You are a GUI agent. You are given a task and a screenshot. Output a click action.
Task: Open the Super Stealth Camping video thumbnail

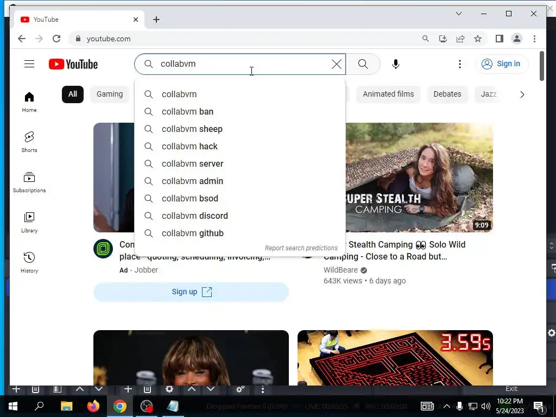pyautogui.click(x=419, y=178)
